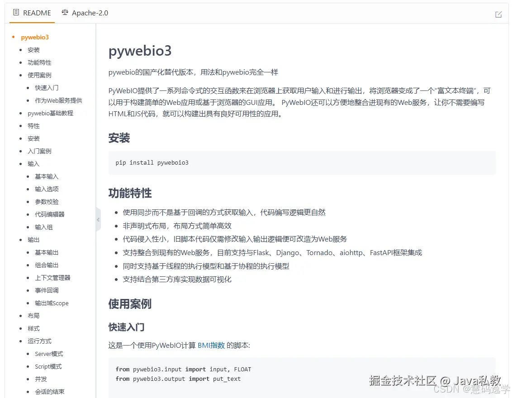Screen dimensions: 512x398
Task: Navigate to pywebio基础教程 in outline
Action: [x=51, y=114]
